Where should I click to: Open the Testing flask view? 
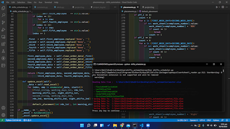[x=3, y=51]
